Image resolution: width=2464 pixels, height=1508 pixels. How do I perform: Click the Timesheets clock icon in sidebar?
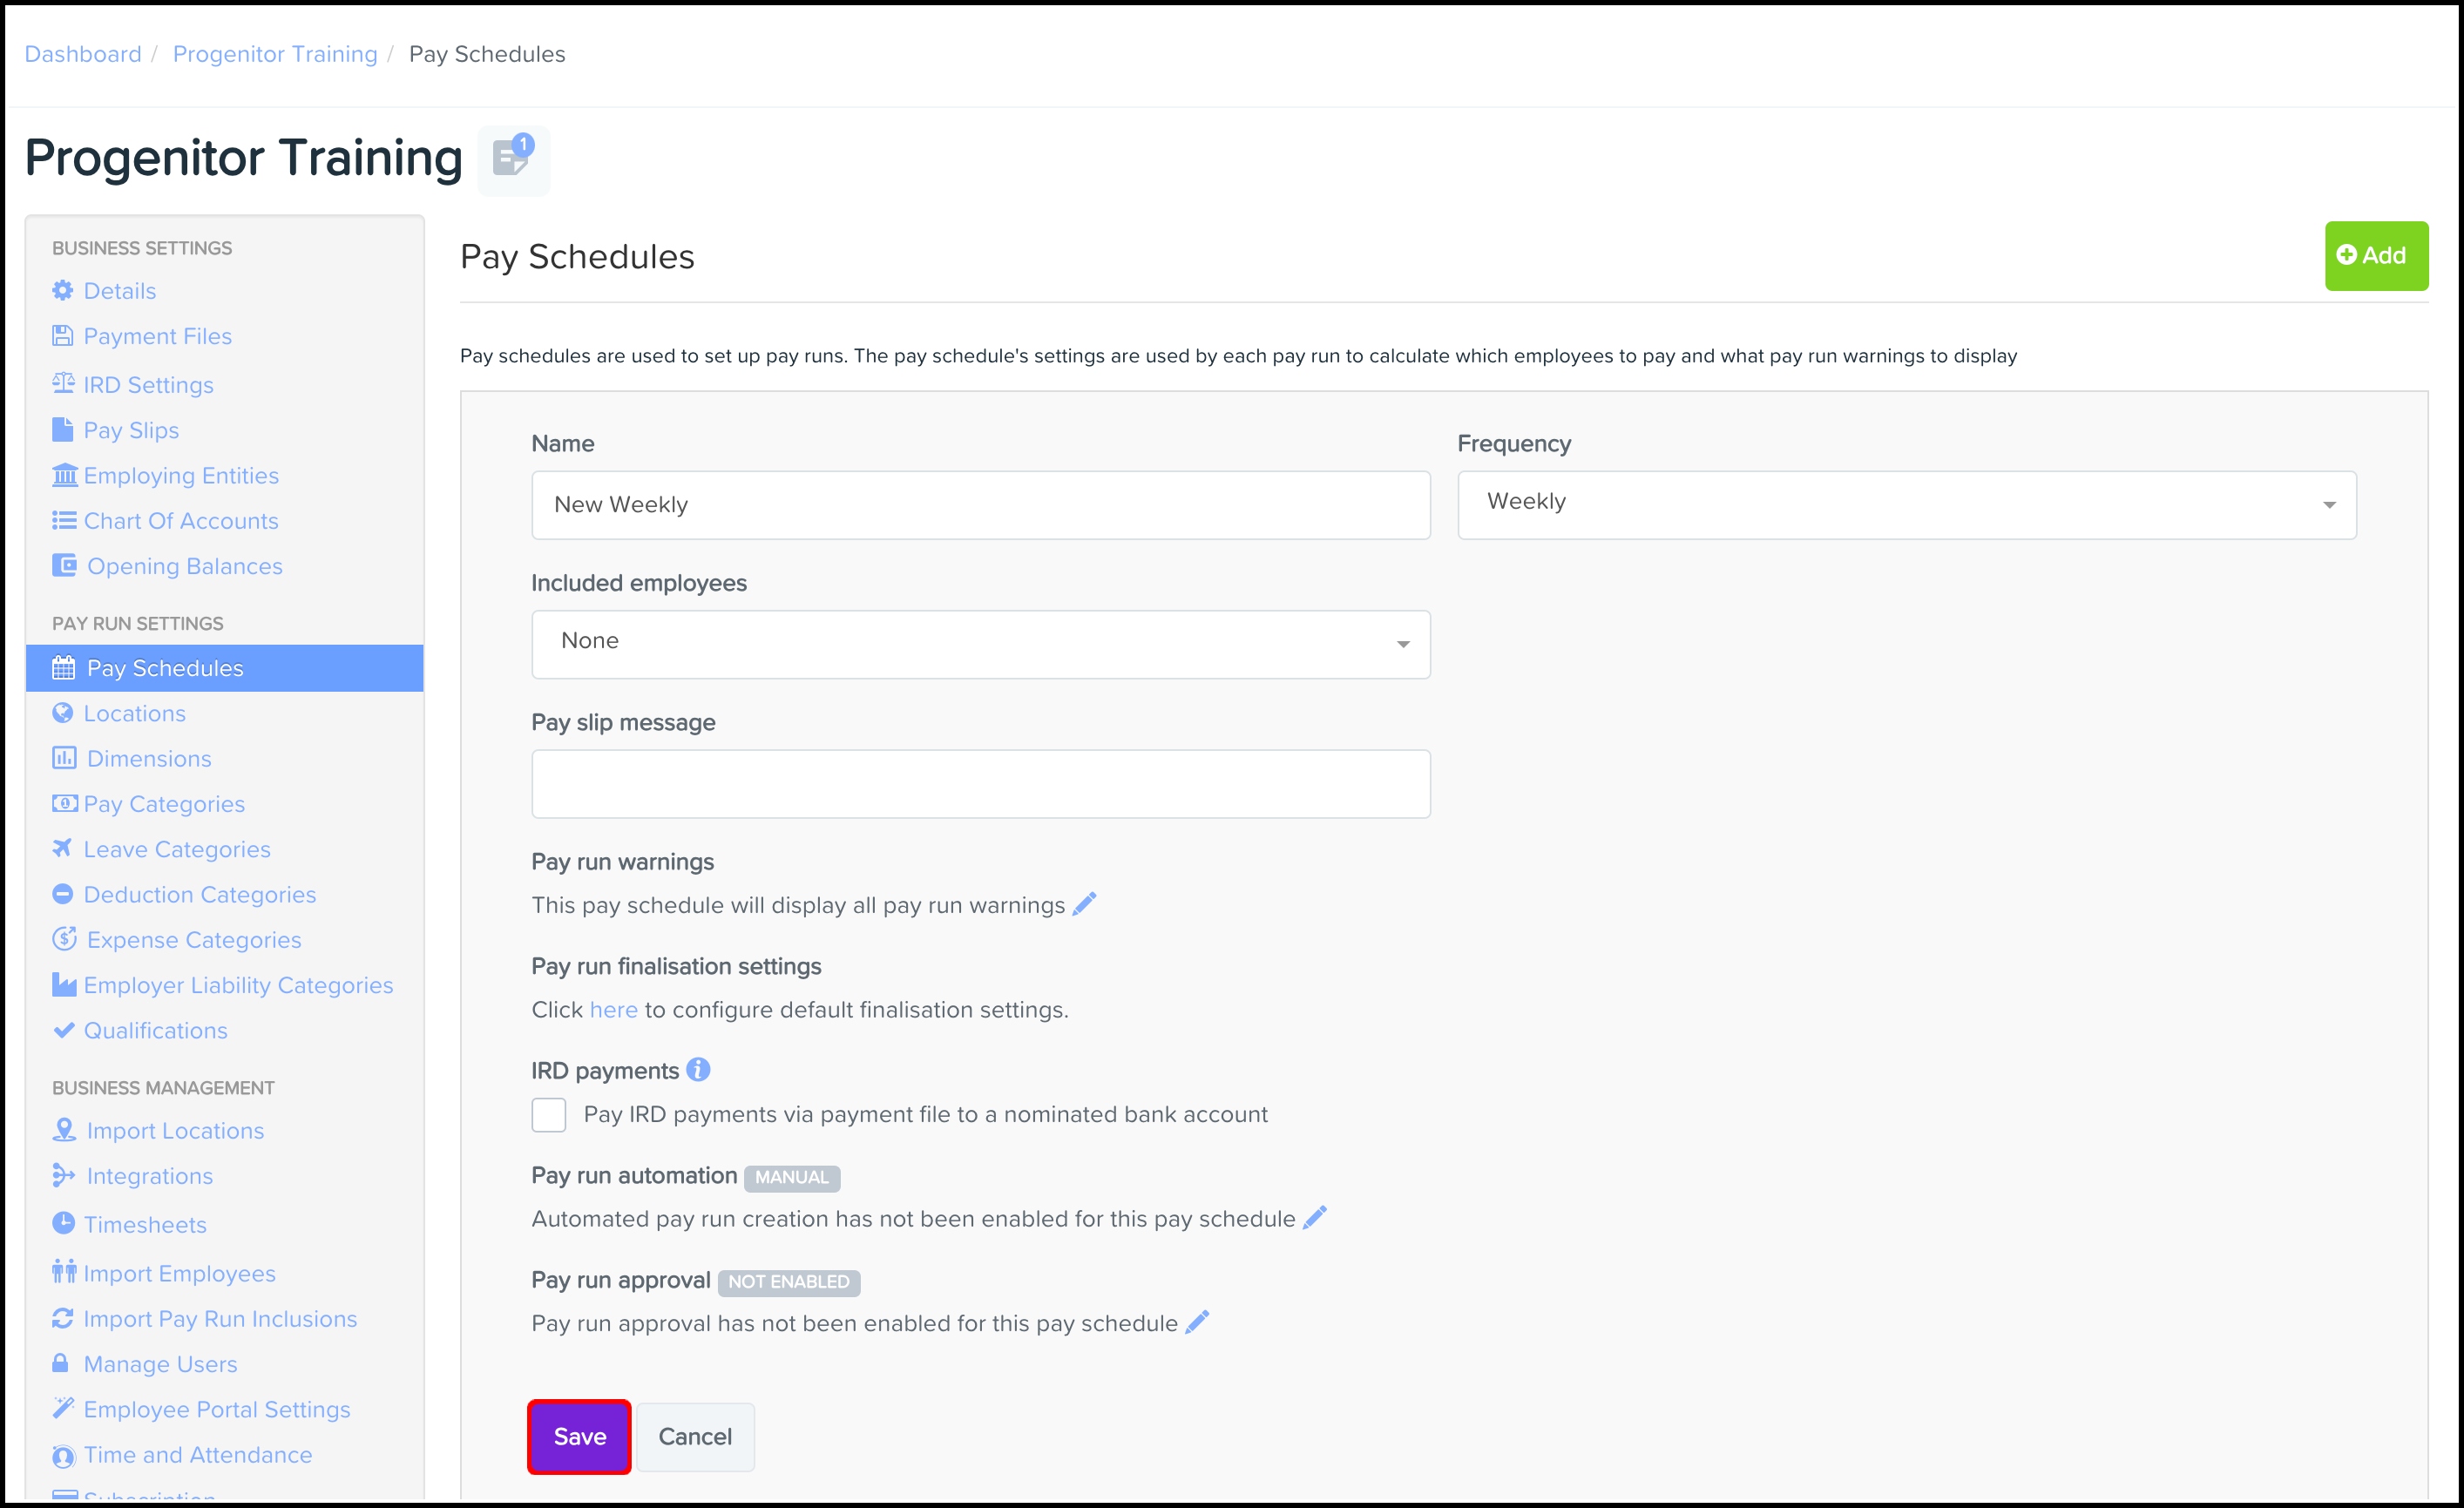[63, 1223]
